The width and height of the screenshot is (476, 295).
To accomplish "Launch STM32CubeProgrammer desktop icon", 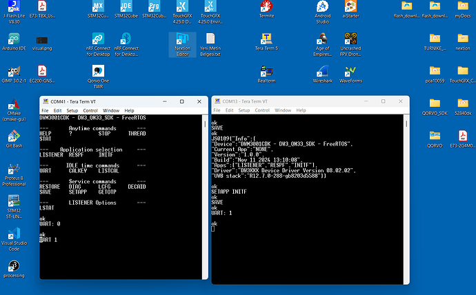I will pos(154,10).
